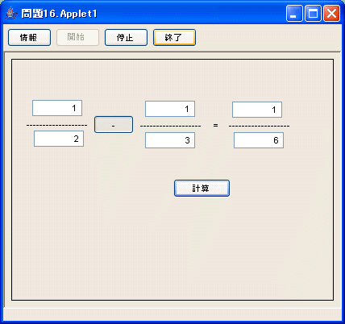345x324 pixels.
Task: Click the grayed-out 開始 button
Action: point(77,38)
